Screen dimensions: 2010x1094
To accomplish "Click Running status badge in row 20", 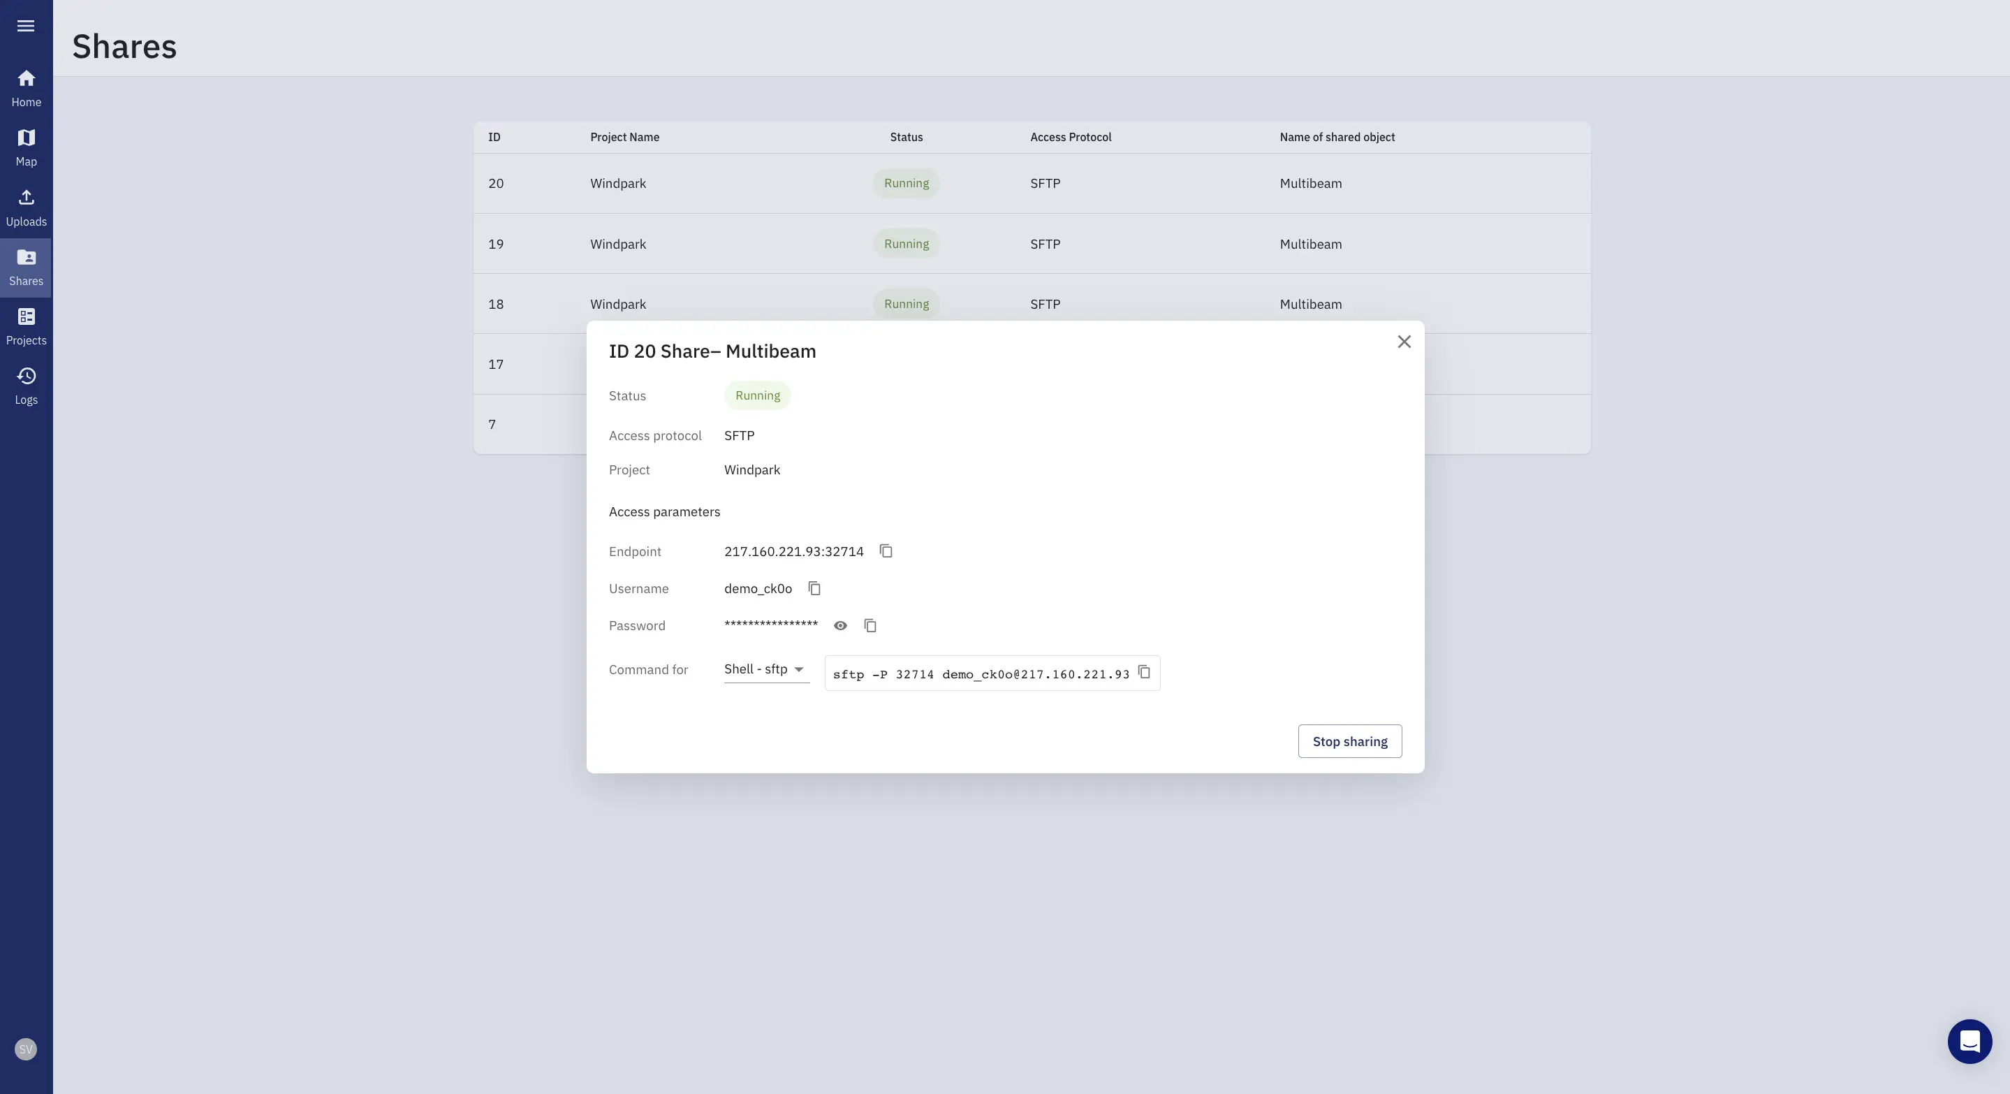I will [x=906, y=183].
